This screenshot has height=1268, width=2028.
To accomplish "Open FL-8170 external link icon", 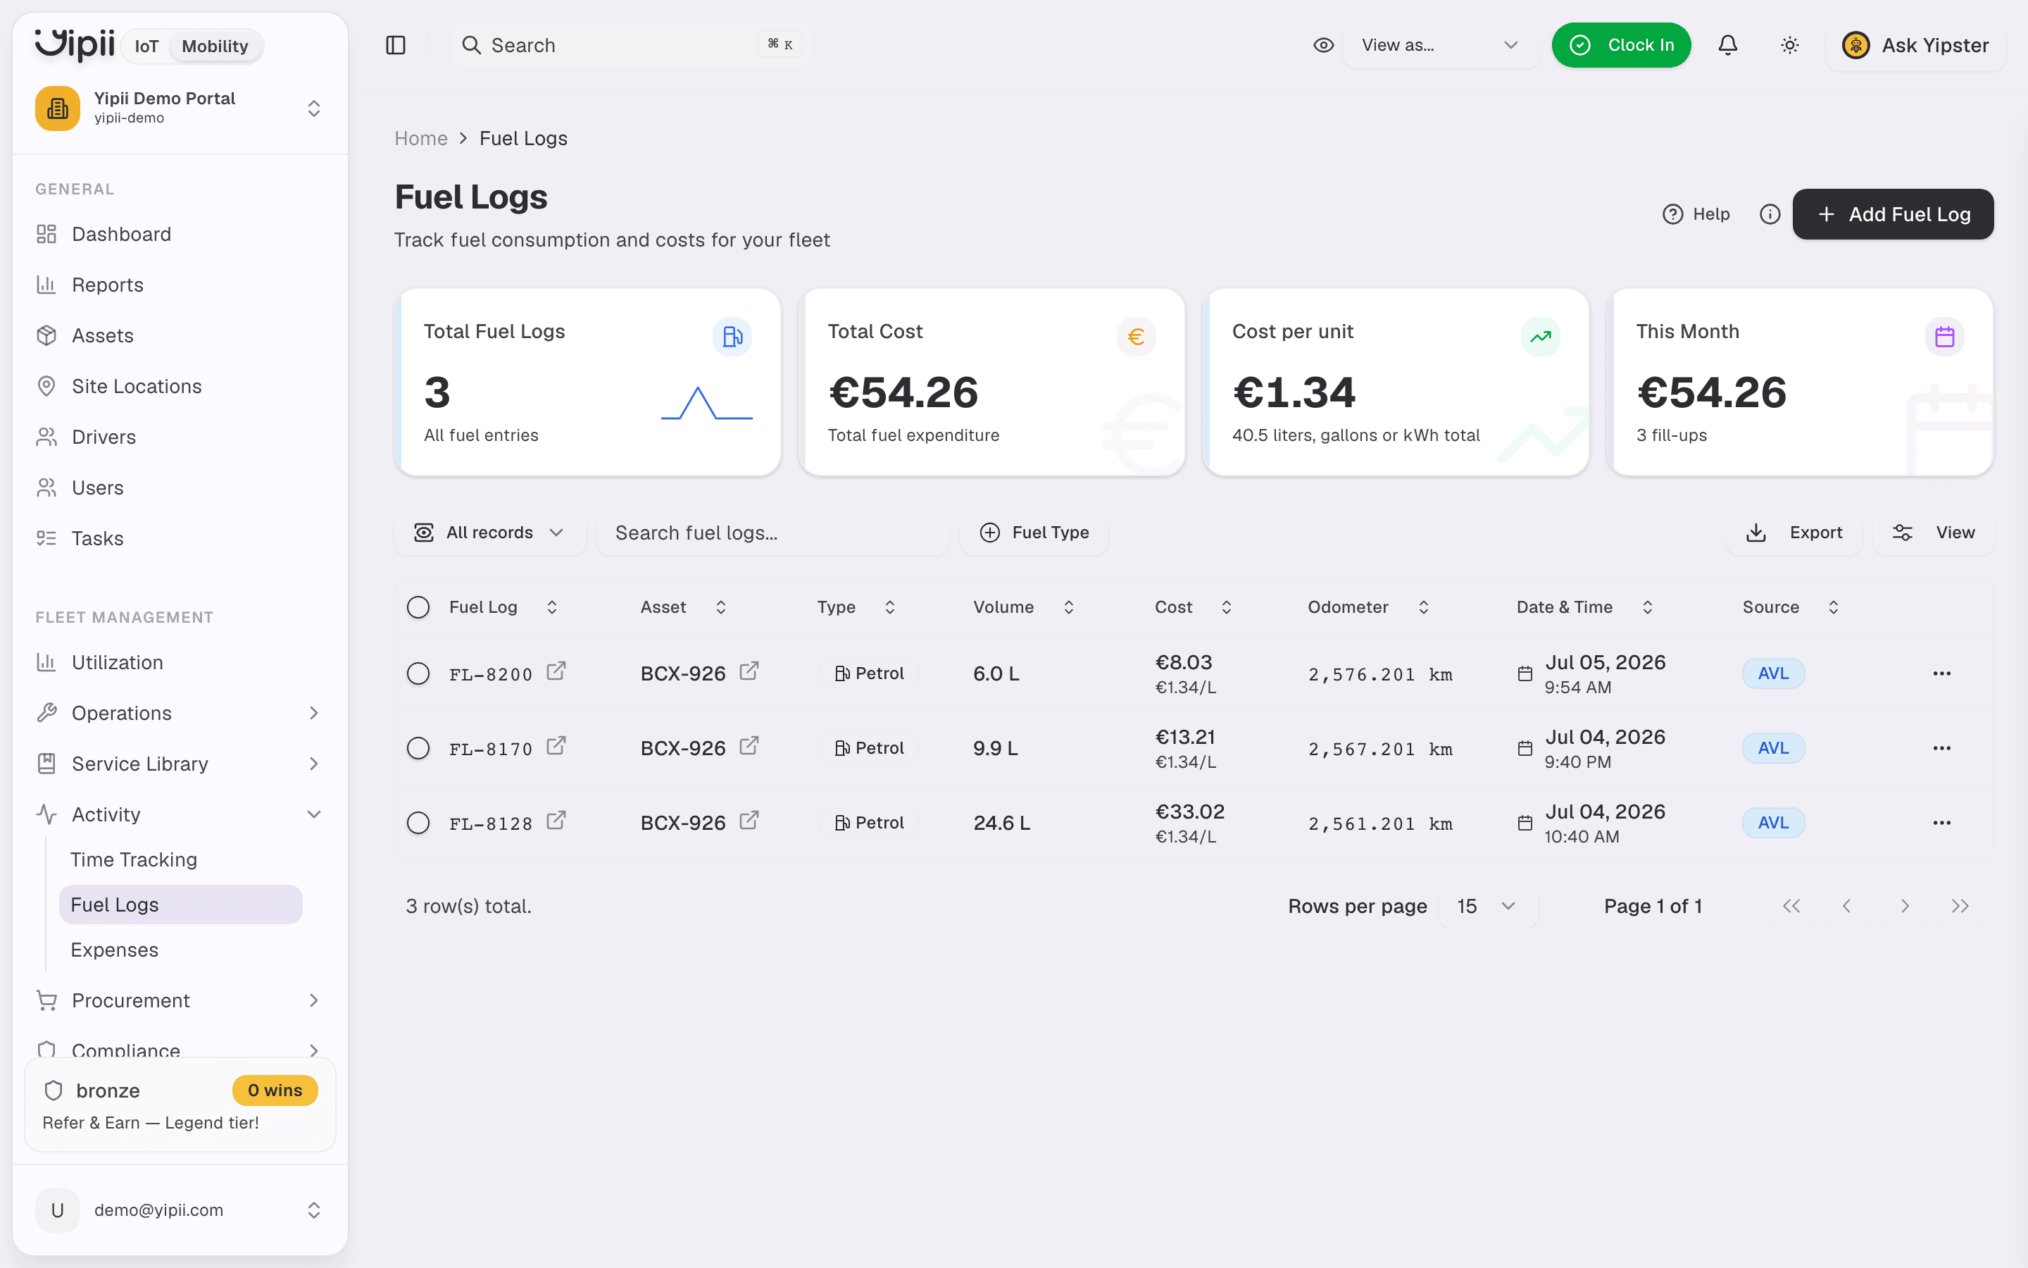I will [x=556, y=747].
